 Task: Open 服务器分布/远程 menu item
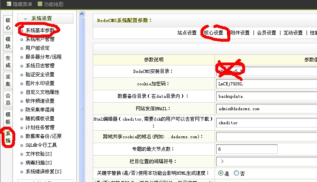[x=43, y=57]
